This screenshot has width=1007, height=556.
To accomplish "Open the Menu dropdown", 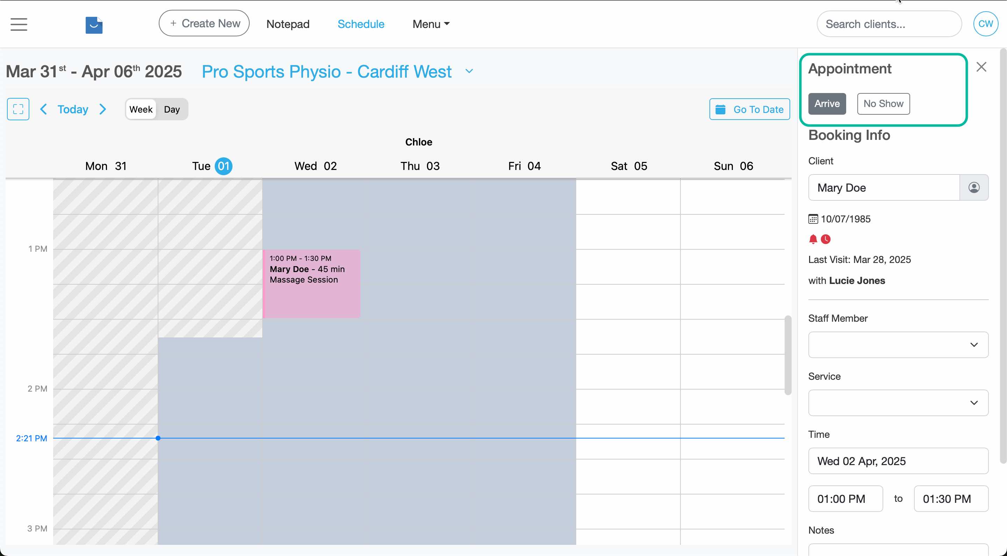I will (431, 24).
